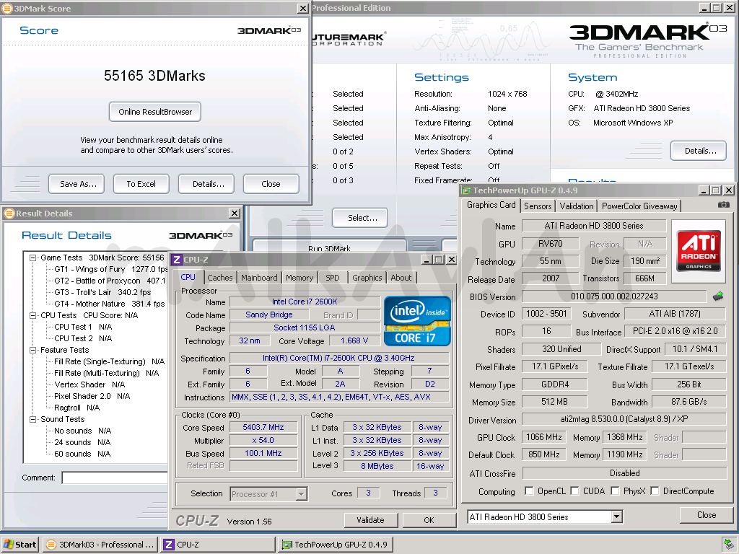Open the PowerColor Giveaway tab
Viewport: 739px width, 554px height.
pyautogui.click(x=639, y=206)
